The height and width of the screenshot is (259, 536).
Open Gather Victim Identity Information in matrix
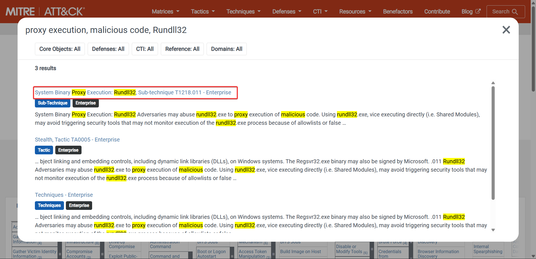pyautogui.click(x=35, y=254)
